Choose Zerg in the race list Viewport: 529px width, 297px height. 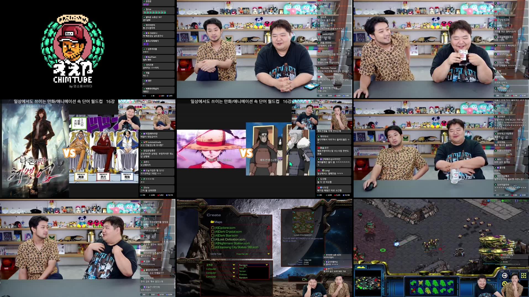(241, 268)
